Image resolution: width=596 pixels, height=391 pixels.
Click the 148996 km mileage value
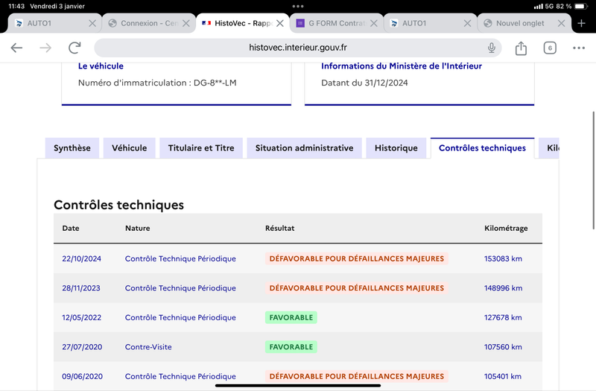point(504,288)
